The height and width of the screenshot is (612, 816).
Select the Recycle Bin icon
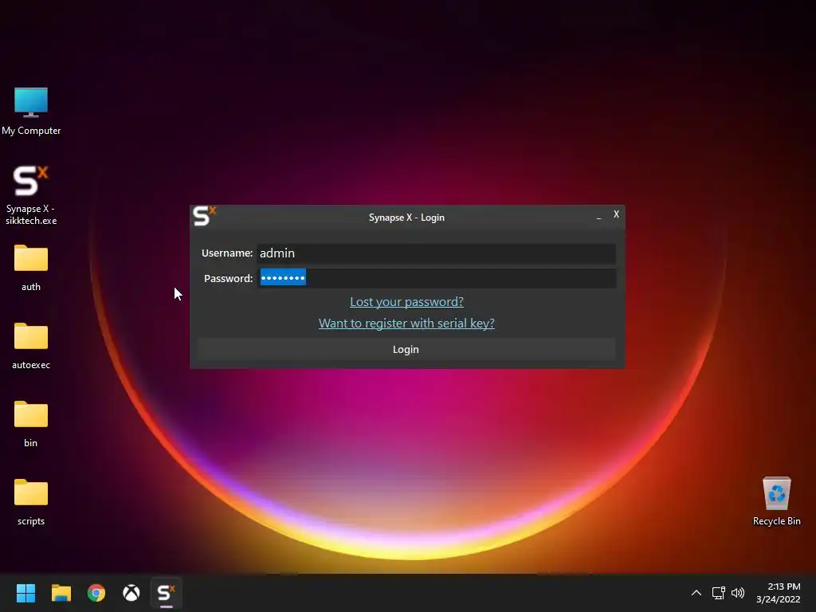[776, 501]
